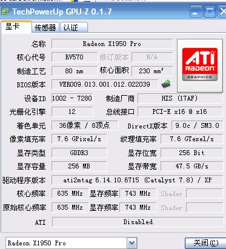
Task: Click the 光栅化引擎 label
Action: pos(27,111)
